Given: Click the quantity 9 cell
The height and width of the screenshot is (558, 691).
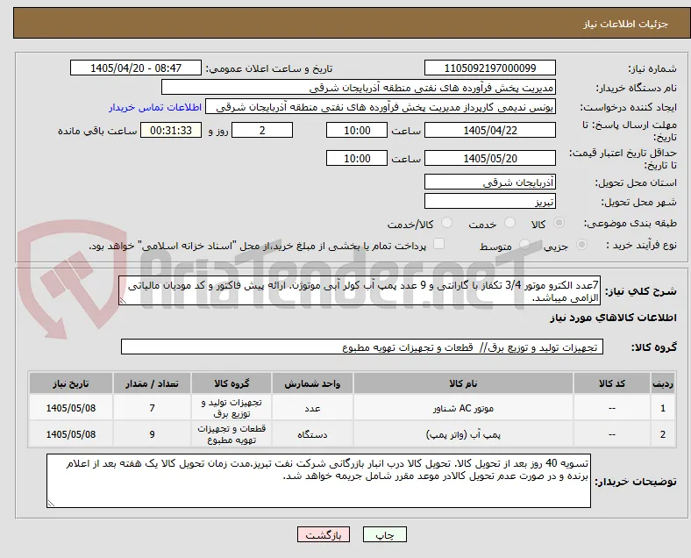Looking at the screenshot, I should [x=152, y=434].
